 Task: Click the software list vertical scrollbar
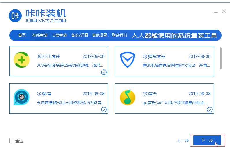point(221,58)
